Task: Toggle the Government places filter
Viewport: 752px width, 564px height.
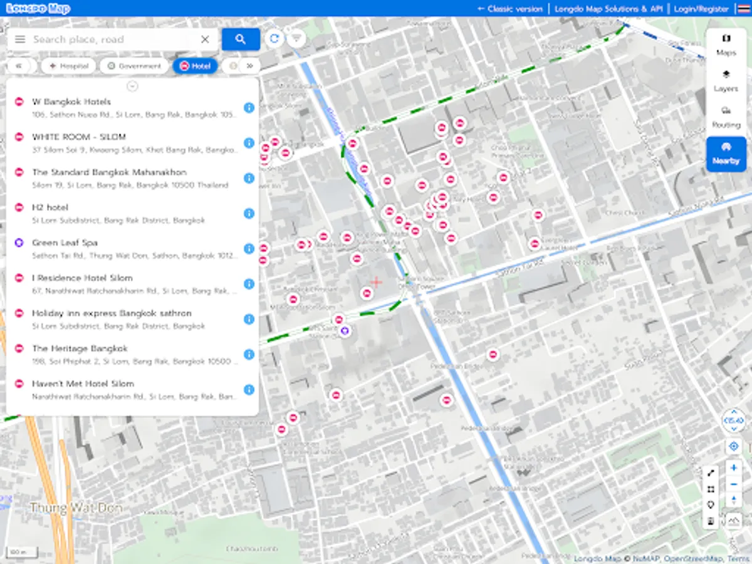Action: (134, 65)
